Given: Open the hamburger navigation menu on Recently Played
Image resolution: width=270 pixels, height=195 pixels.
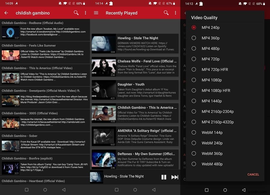Looking at the screenshot, I should point(96,13).
